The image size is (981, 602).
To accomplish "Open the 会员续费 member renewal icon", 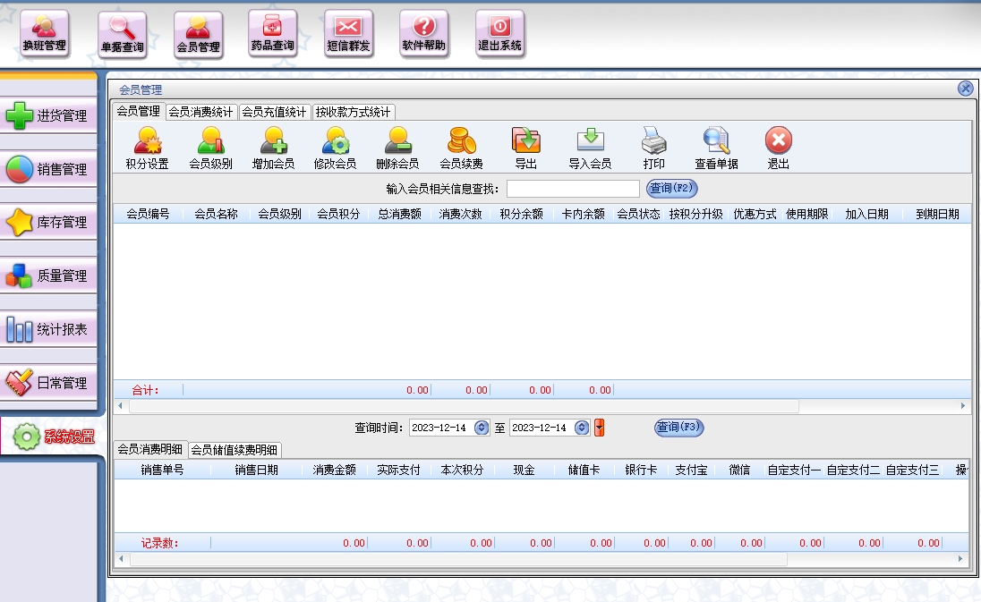I will [461, 148].
